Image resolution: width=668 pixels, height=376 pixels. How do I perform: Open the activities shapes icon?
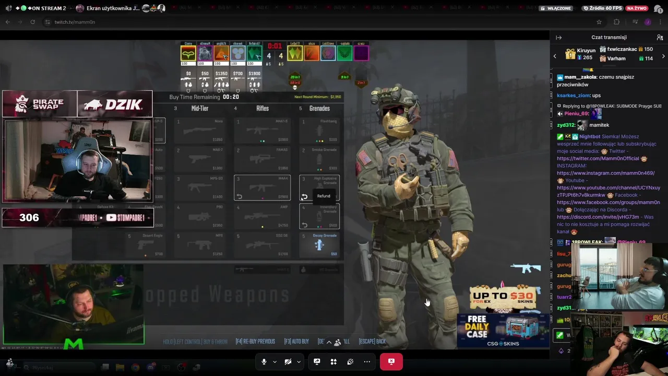click(333, 361)
